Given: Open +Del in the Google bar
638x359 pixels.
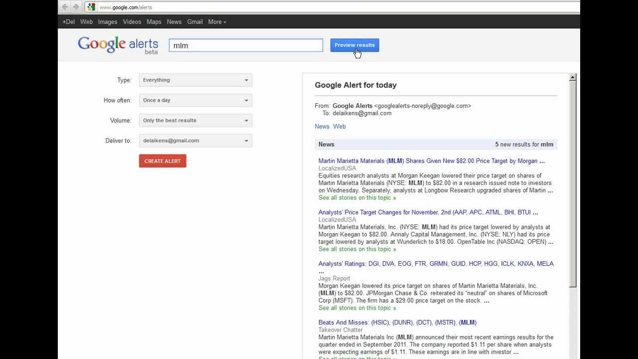Looking at the screenshot, I should click(x=68, y=22).
